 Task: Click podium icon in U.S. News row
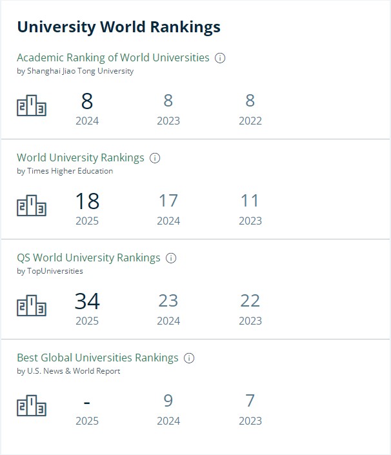[32, 406]
